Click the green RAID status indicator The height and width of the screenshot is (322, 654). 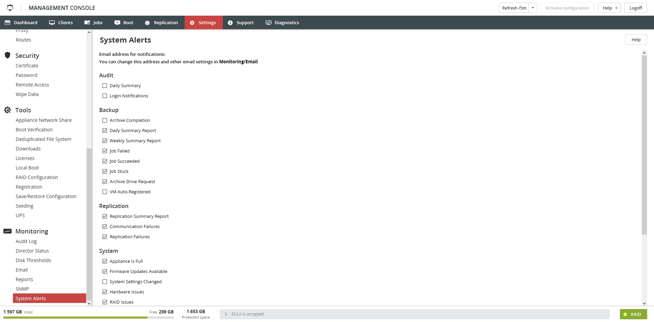point(633,314)
